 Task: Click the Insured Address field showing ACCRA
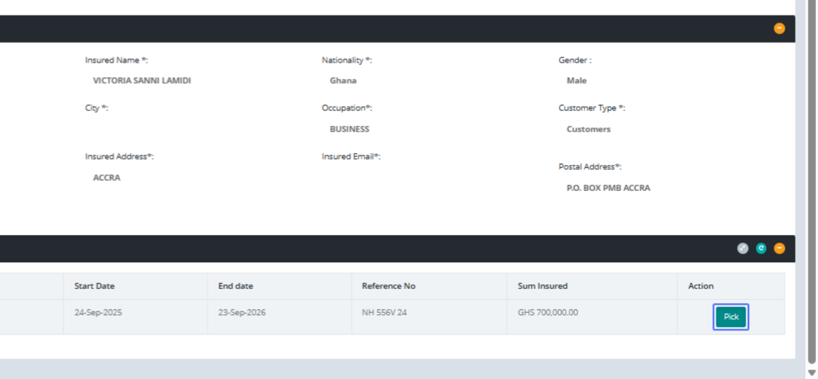click(106, 178)
